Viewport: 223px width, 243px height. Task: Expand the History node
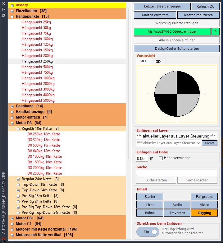coord(12,5)
